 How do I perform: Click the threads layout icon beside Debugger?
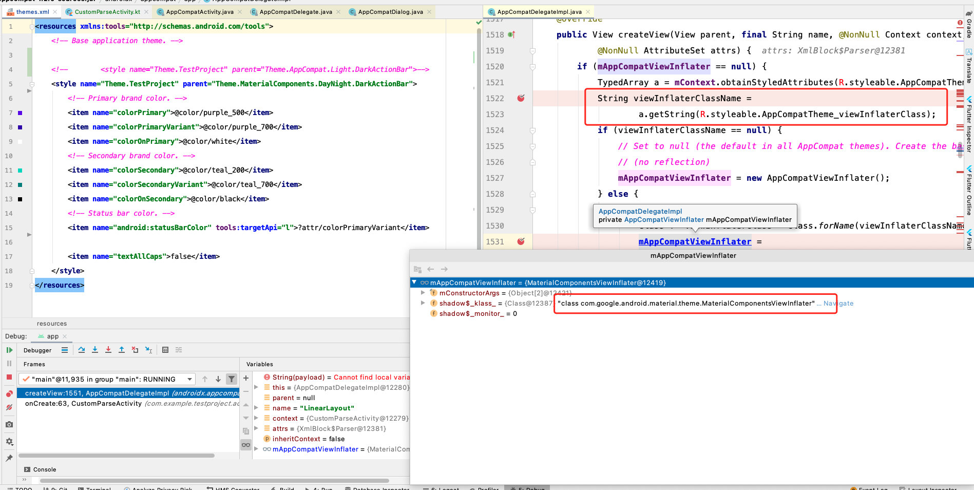point(65,350)
